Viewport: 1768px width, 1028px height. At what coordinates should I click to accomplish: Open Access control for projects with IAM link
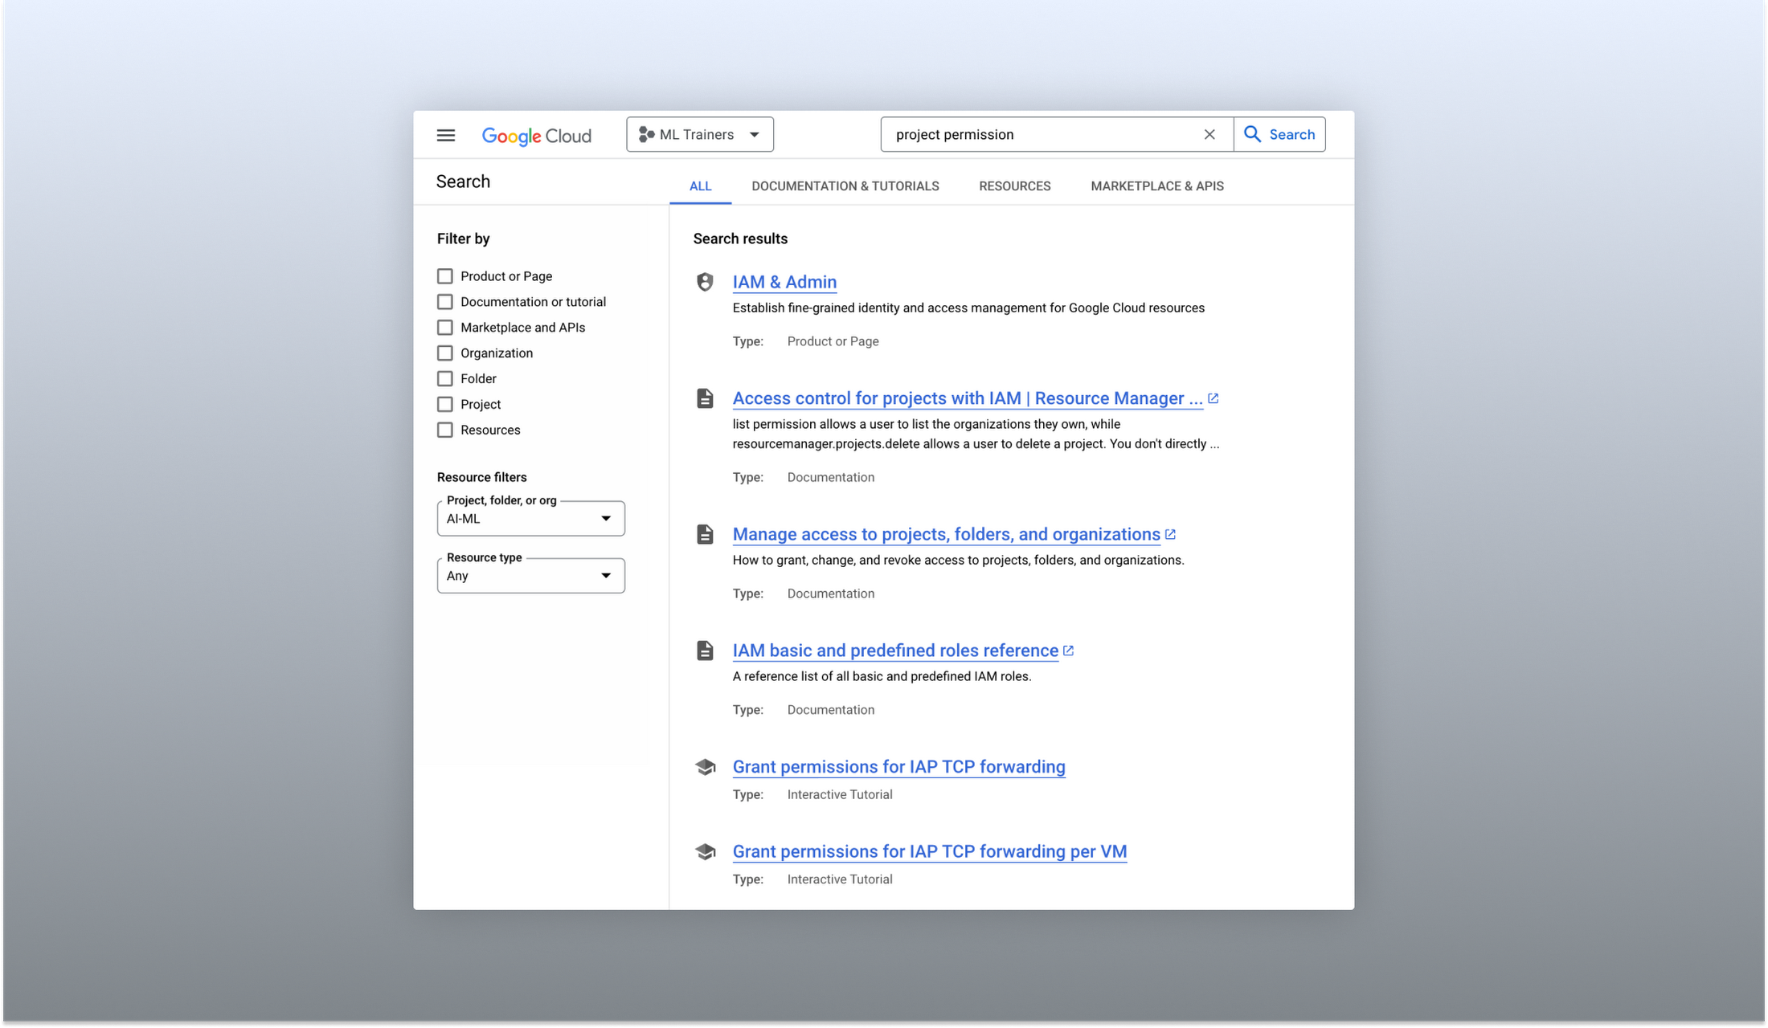pyautogui.click(x=968, y=398)
